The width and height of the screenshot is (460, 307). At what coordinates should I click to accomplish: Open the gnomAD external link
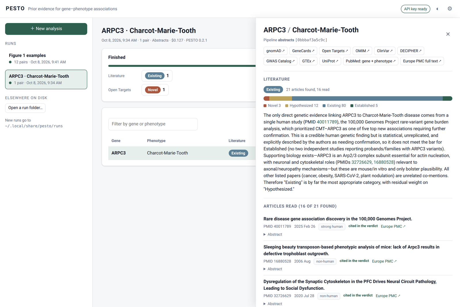pos(275,51)
